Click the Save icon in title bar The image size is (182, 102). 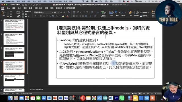point(26,5)
